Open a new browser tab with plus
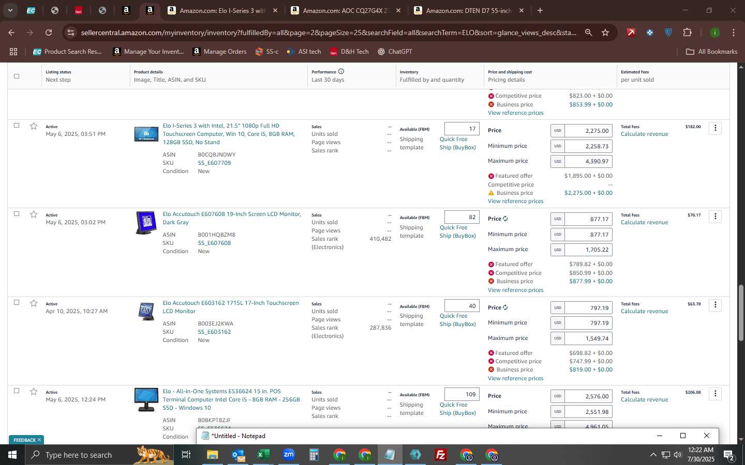Screen dimensions: 745x465 coord(540,10)
